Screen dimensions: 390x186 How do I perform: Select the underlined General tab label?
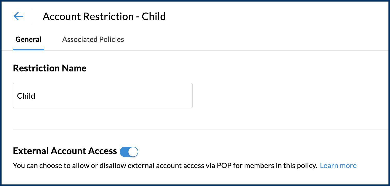tap(28, 40)
